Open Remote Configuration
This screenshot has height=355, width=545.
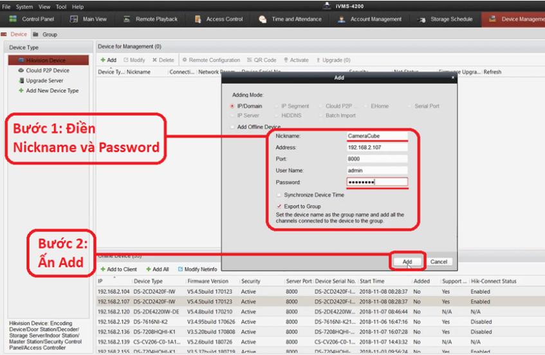(x=211, y=60)
